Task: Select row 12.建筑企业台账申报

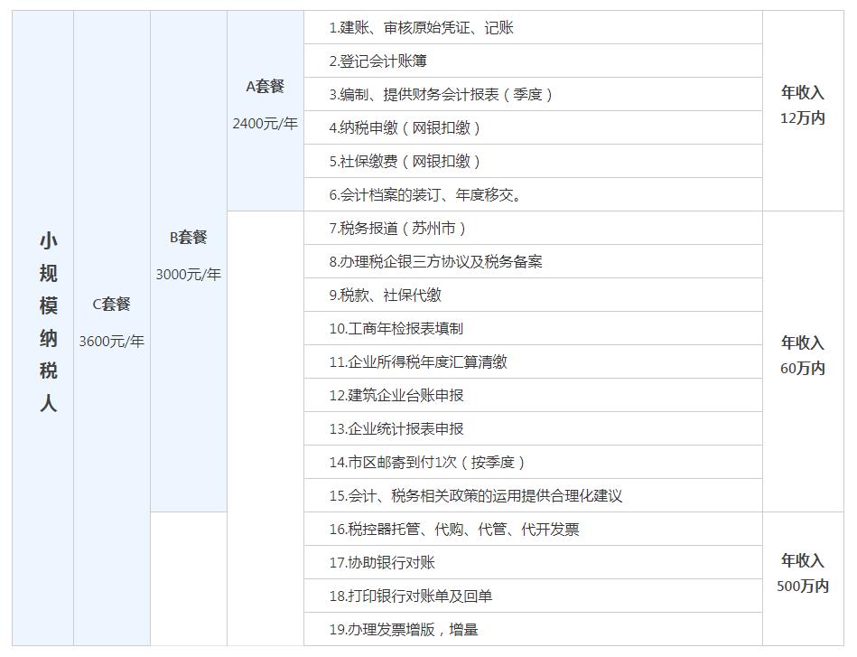Action: tap(533, 395)
